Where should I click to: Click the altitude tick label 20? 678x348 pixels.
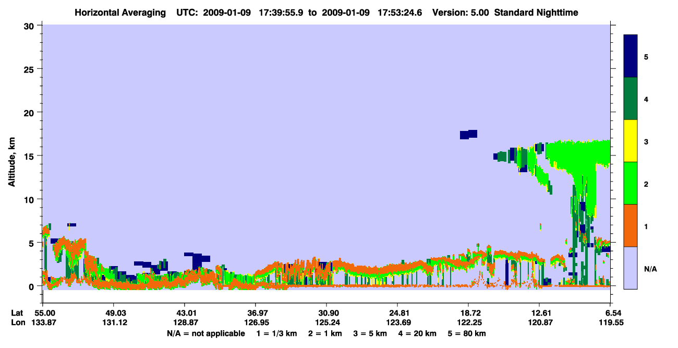point(30,112)
